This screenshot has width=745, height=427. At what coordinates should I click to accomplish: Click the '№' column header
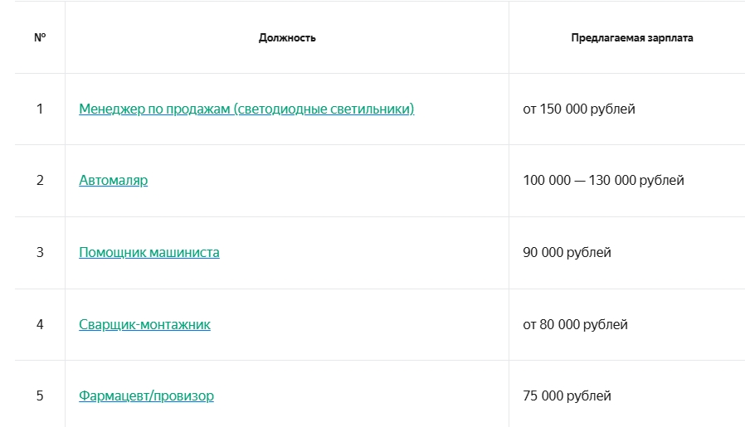click(40, 37)
